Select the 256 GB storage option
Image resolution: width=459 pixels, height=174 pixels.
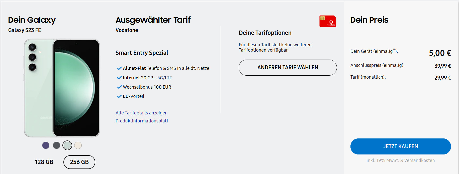tap(79, 162)
